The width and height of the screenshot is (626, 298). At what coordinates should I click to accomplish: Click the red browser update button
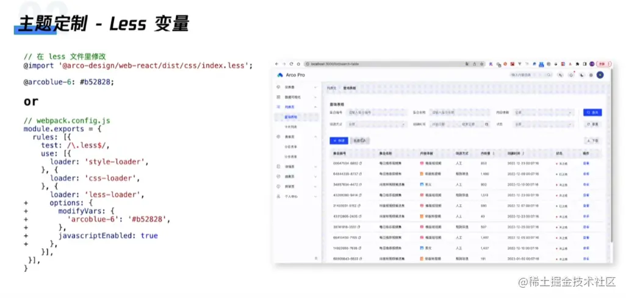pos(604,64)
